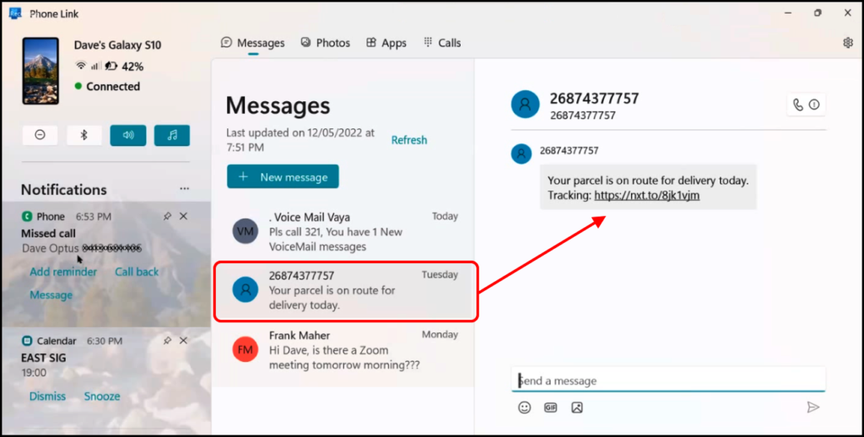The height and width of the screenshot is (437, 864).
Task: Toggle the phone's Bluetooth
Action: coord(84,135)
